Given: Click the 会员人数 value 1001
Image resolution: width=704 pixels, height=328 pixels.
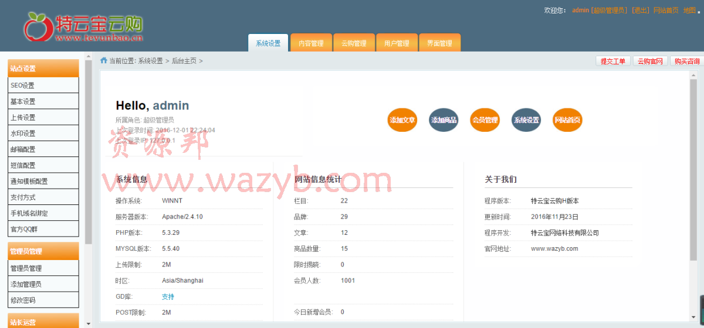Looking at the screenshot, I should tap(348, 281).
